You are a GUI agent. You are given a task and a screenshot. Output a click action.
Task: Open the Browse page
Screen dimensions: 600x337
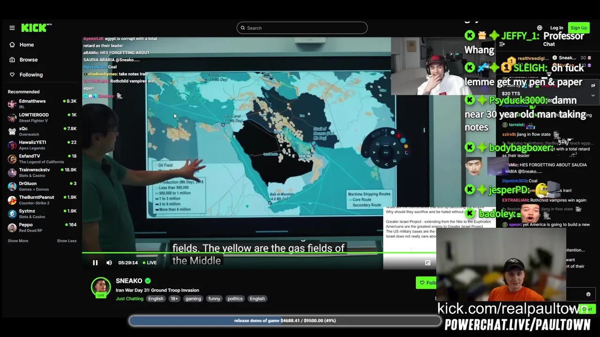29,59
